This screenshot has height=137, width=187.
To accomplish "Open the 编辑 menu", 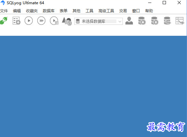I will coord(17,11).
